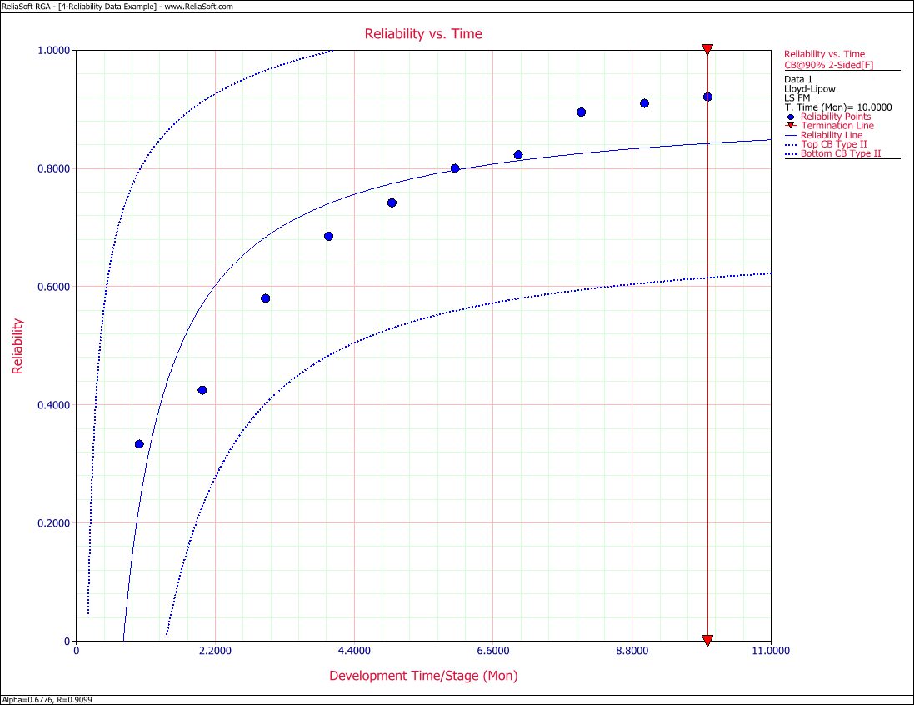
Task: Click the Top CB Type II legend entry
Action: [x=833, y=144]
